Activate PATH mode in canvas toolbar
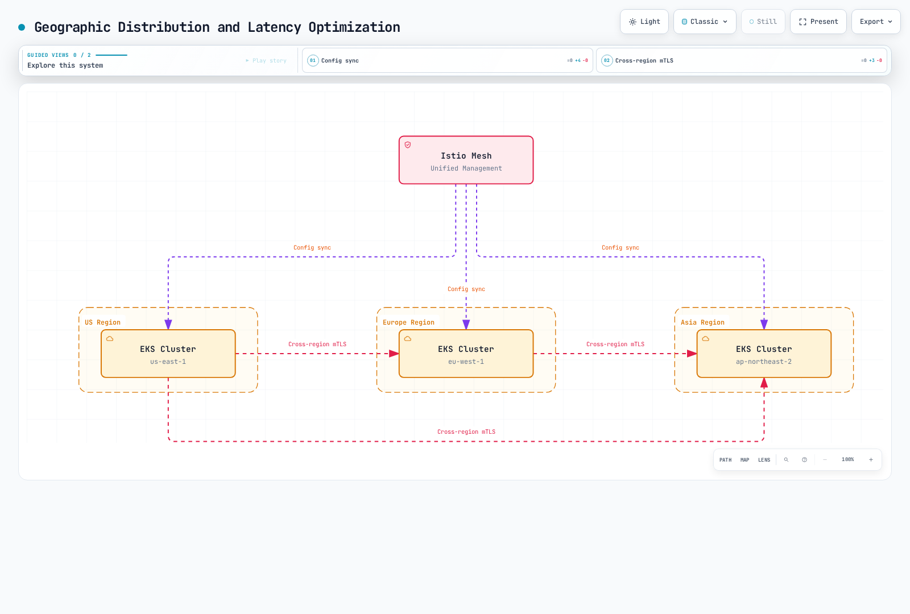This screenshot has width=910, height=614. click(725, 460)
